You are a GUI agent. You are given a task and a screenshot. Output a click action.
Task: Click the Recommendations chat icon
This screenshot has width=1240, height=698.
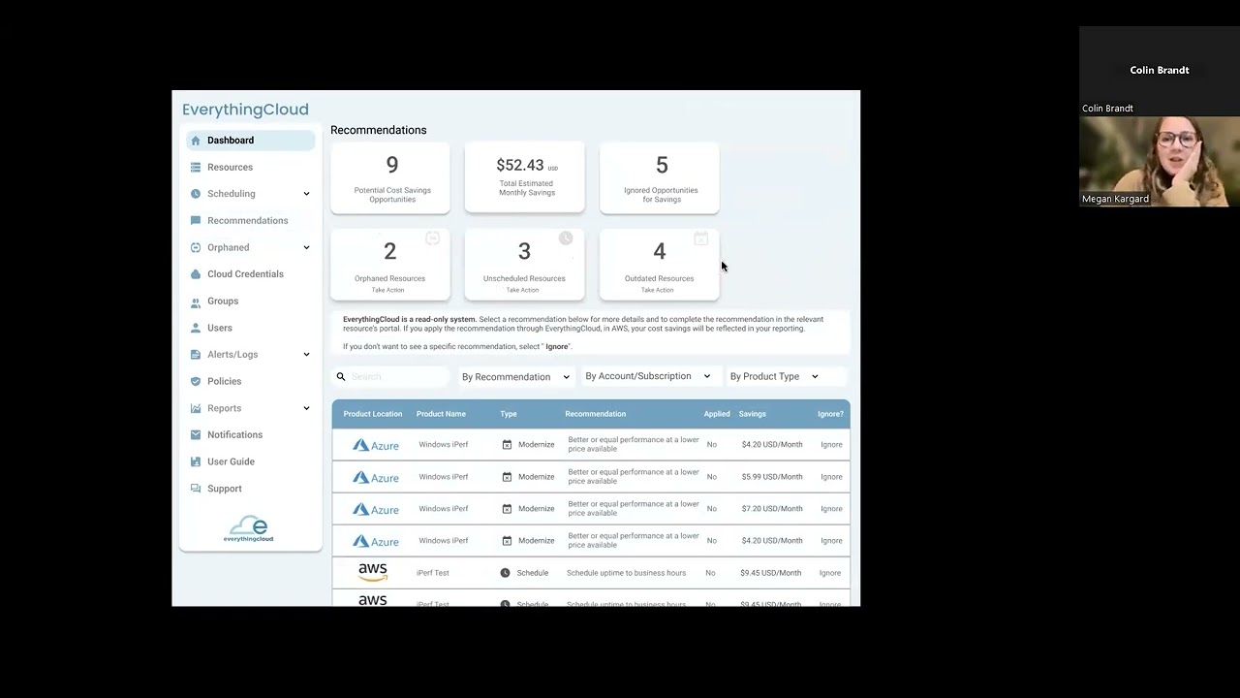coord(196,221)
